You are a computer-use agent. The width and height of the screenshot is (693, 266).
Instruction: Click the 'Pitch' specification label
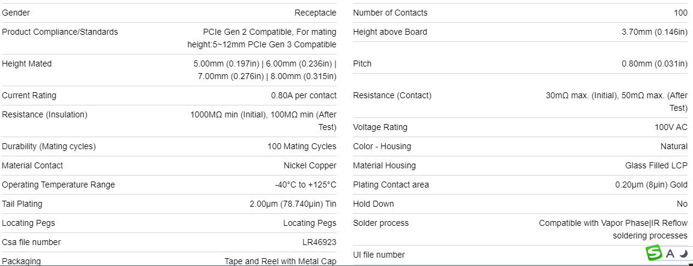tap(362, 64)
